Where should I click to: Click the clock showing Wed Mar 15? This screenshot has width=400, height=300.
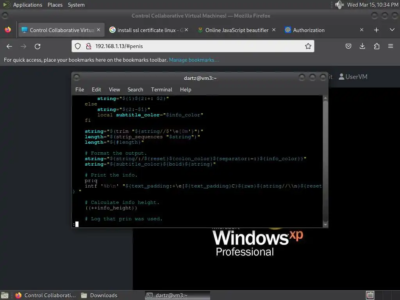tap(372, 5)
